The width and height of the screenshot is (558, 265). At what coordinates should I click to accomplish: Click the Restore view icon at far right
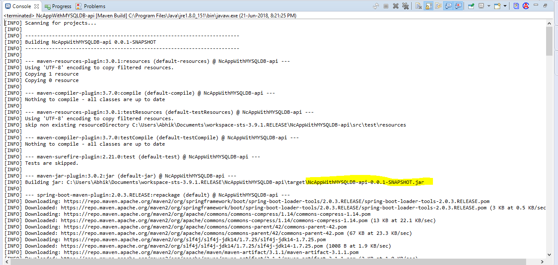(545, 6)
